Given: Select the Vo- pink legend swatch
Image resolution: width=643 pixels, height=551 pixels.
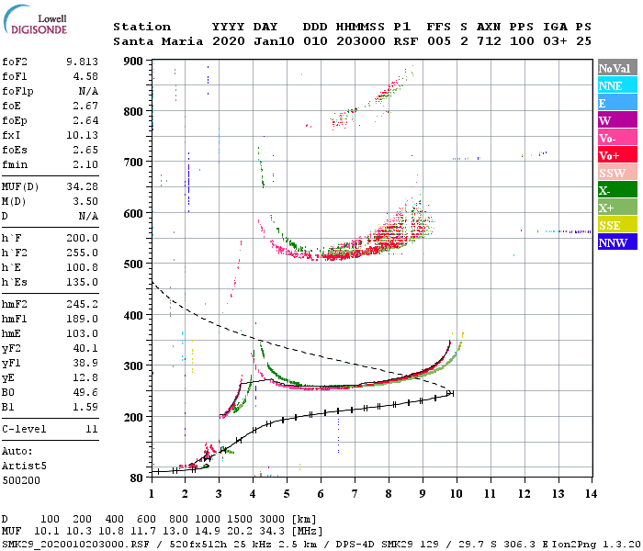Looking at the screenshot, I should (x=617, y=138).
